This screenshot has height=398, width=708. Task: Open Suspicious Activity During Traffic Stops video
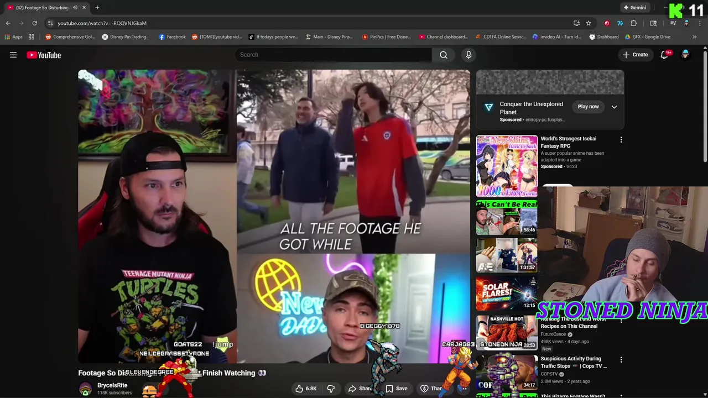tap(573, 362)
